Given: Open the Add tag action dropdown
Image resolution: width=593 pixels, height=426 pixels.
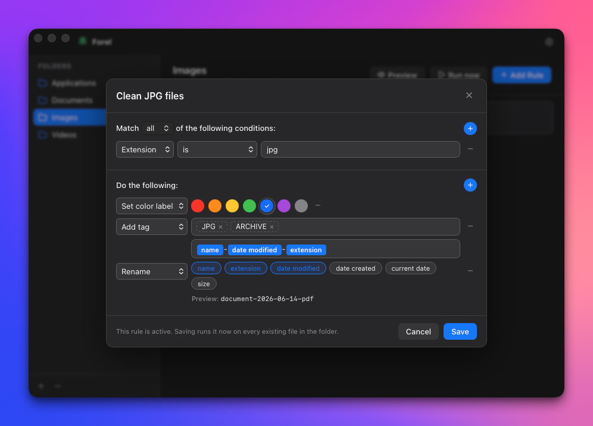Looking at the screenshot, I should (x=152, y=227).
